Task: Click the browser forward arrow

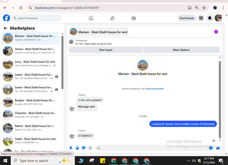Action: click(13, 8)
